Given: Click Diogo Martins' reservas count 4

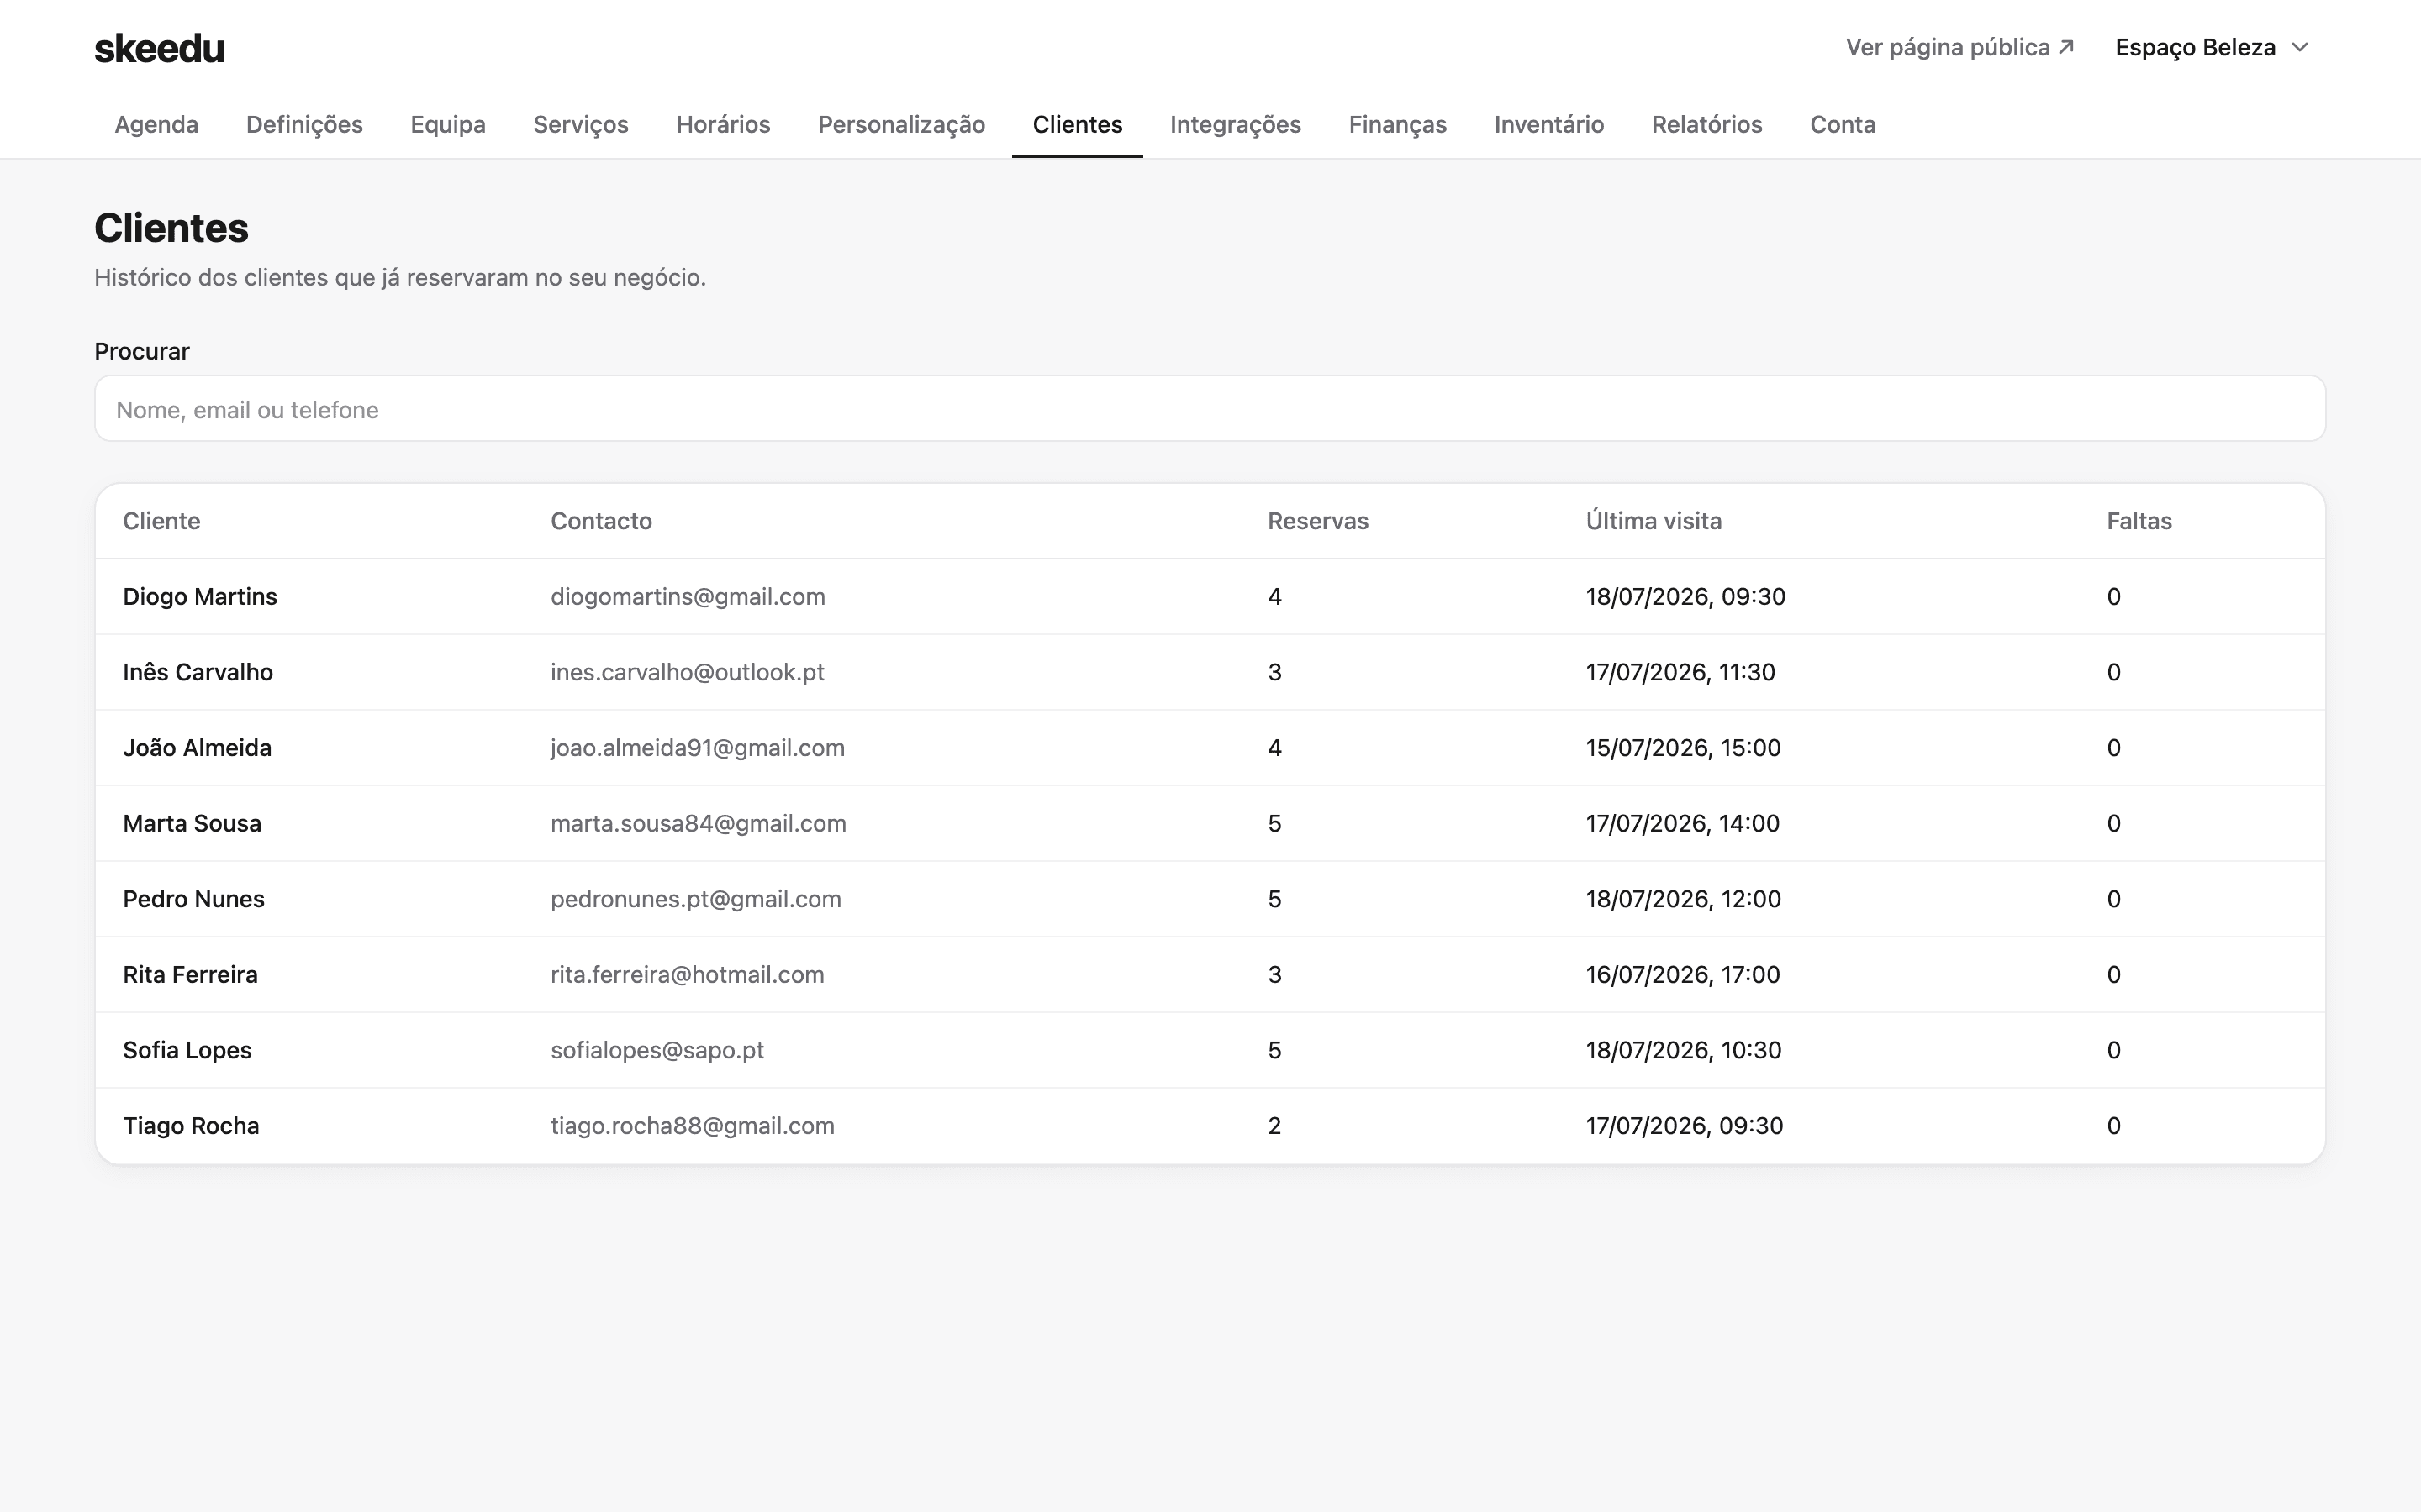Looking at the screenshot, I should point(1274,597).
